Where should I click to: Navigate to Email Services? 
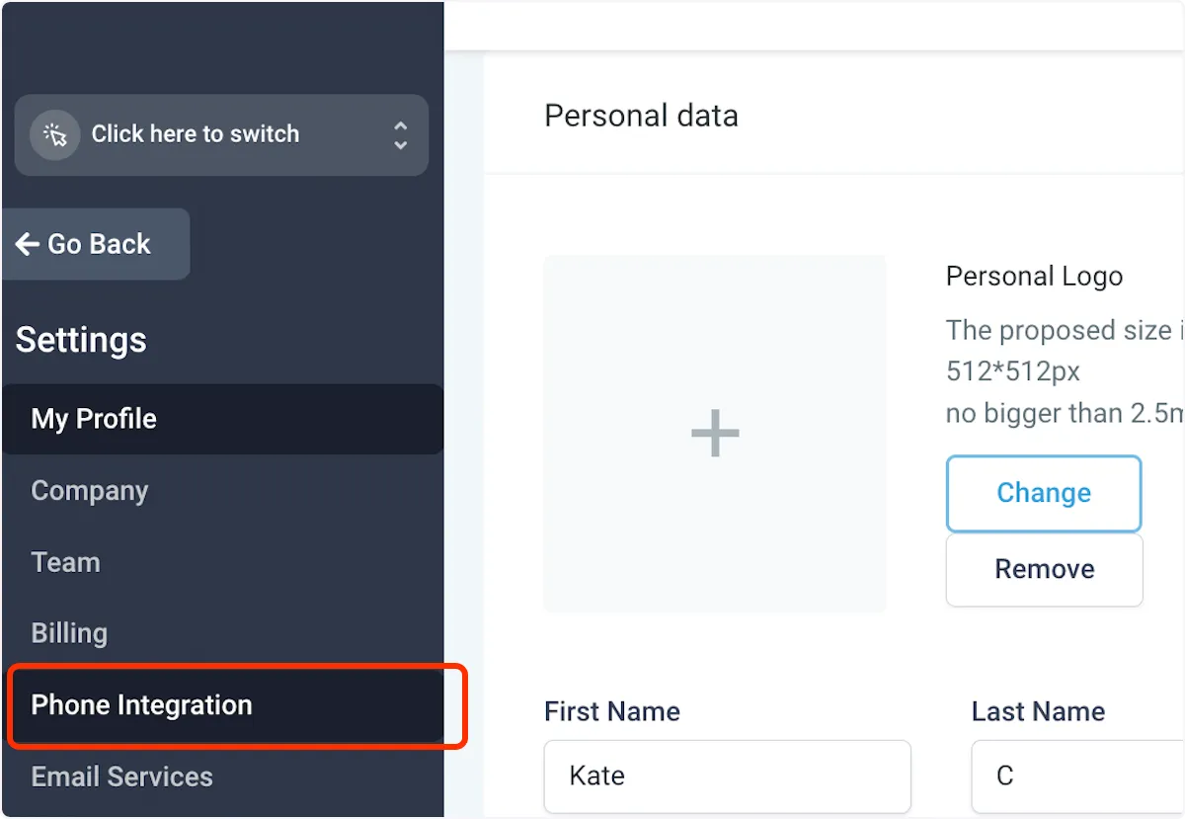[122, 777]
